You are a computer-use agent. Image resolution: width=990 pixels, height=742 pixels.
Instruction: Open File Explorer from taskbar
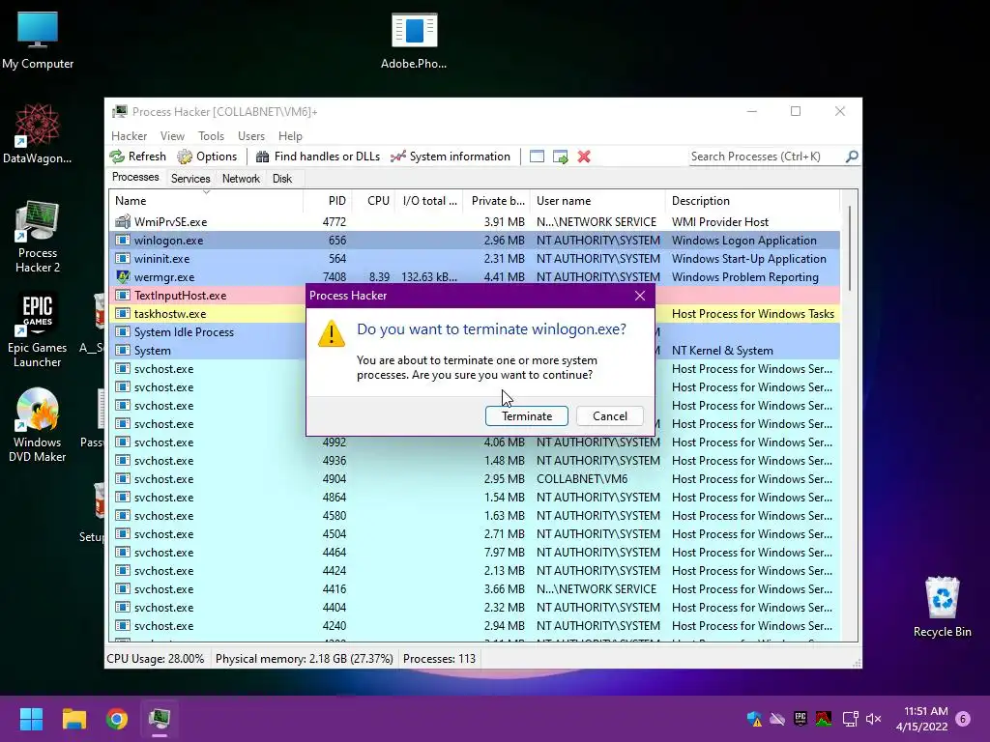[x=73, y=719]
